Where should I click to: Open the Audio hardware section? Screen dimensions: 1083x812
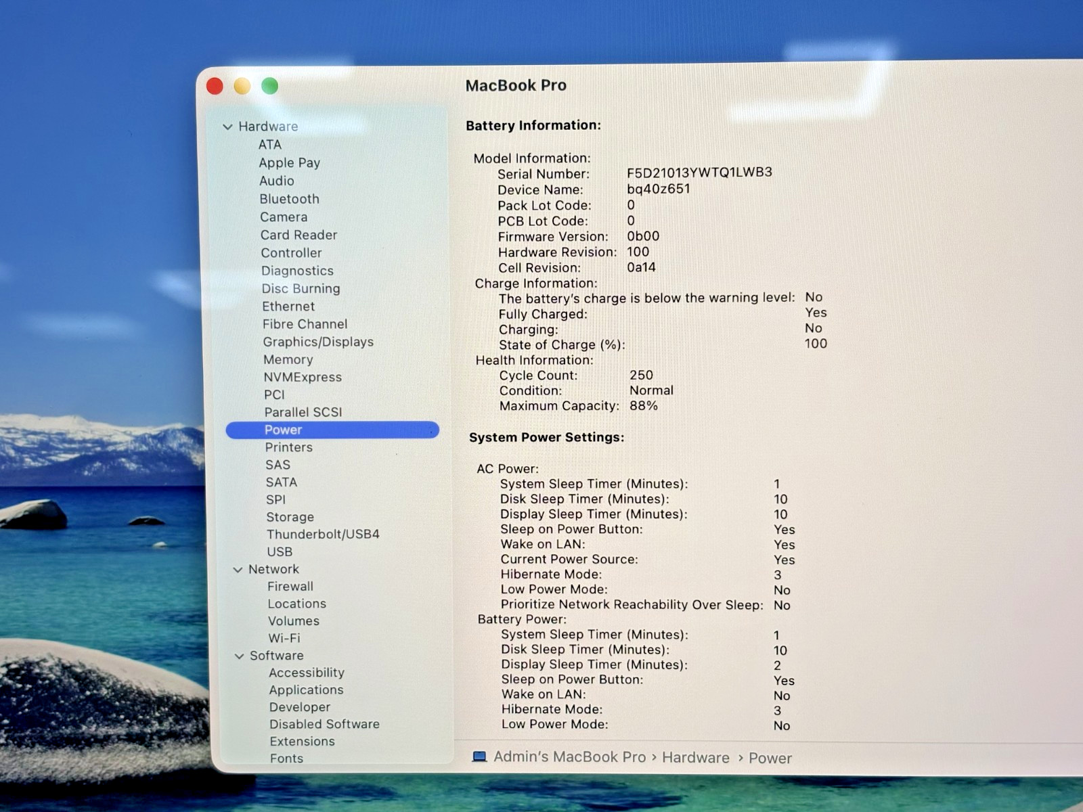277,181
